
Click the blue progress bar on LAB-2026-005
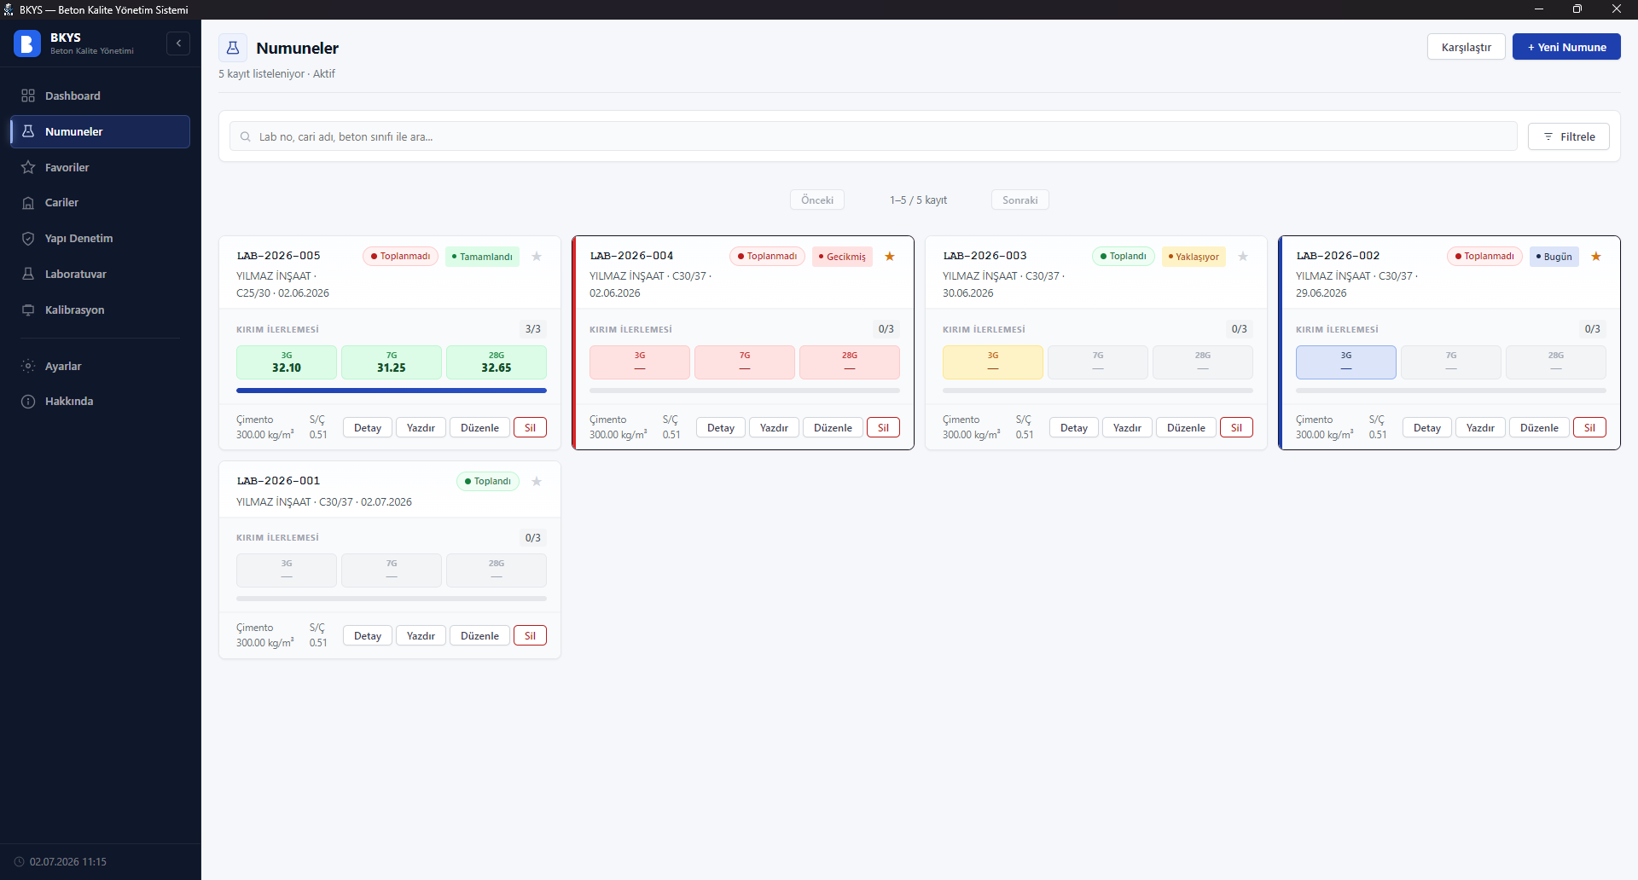392,391
